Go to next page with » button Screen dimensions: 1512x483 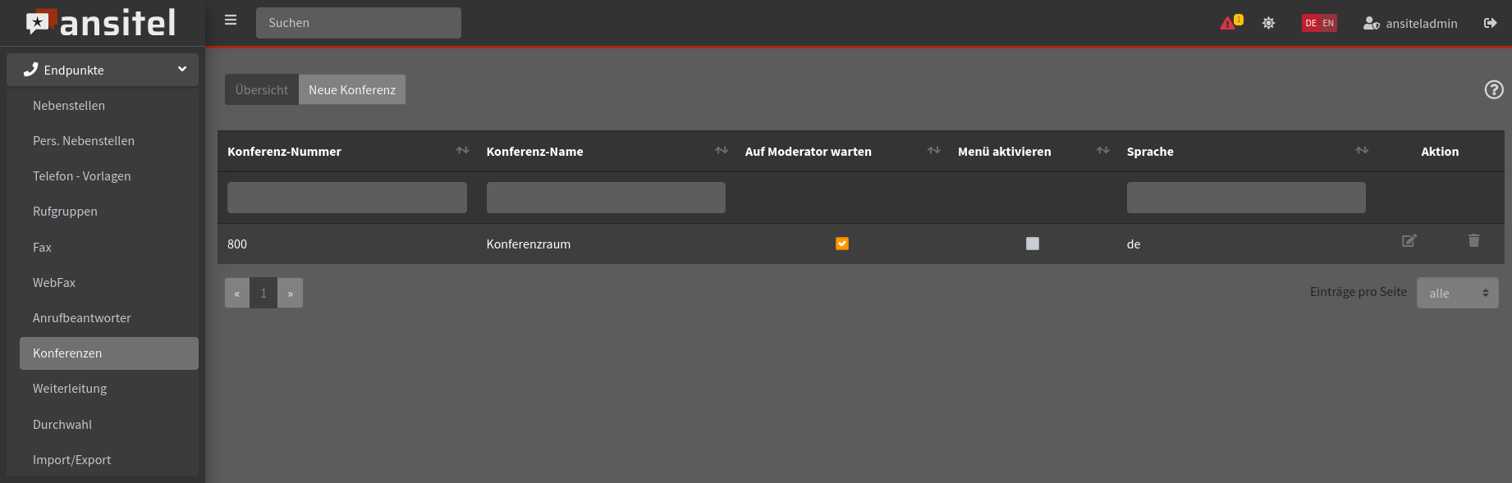tap(290, 293)
